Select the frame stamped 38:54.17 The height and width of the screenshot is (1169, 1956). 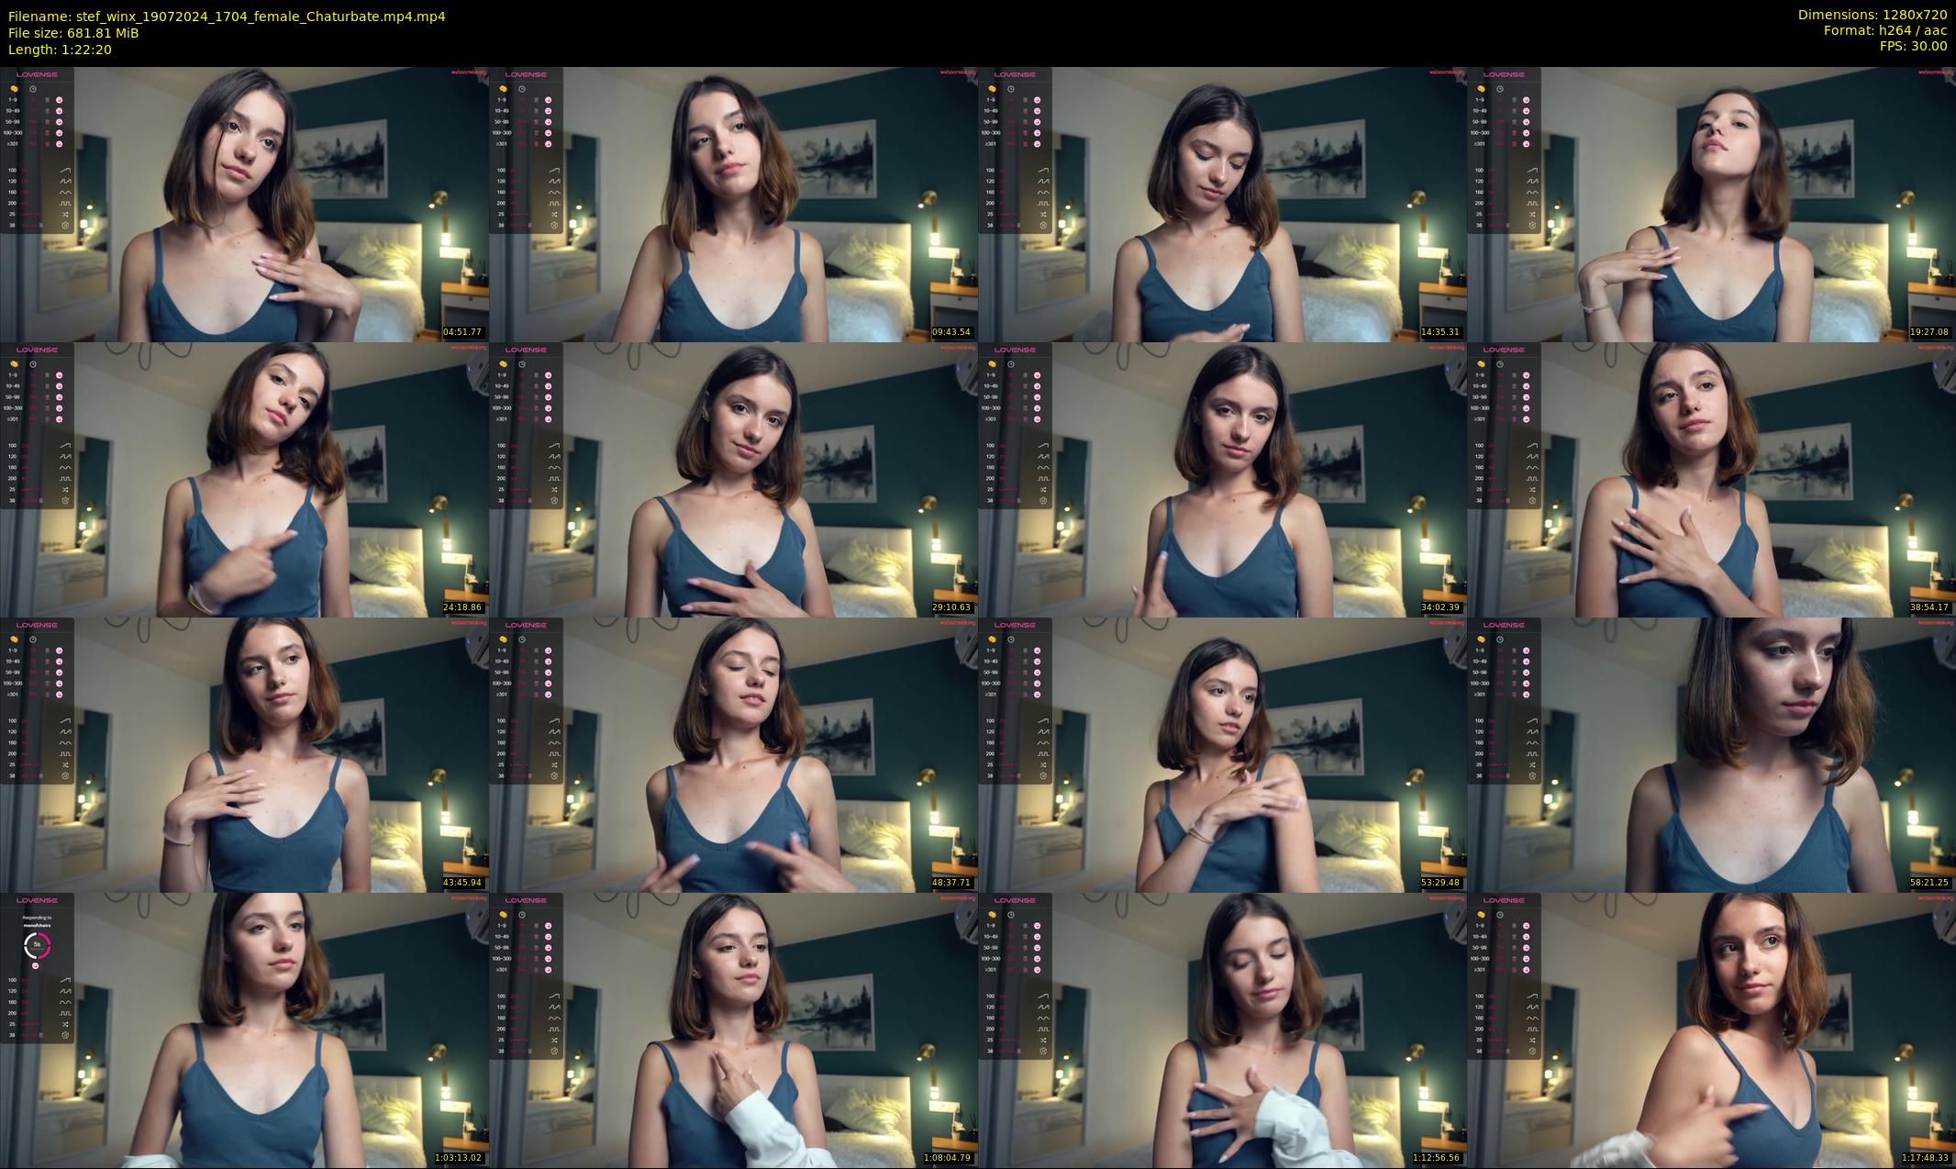(1711, 479)
